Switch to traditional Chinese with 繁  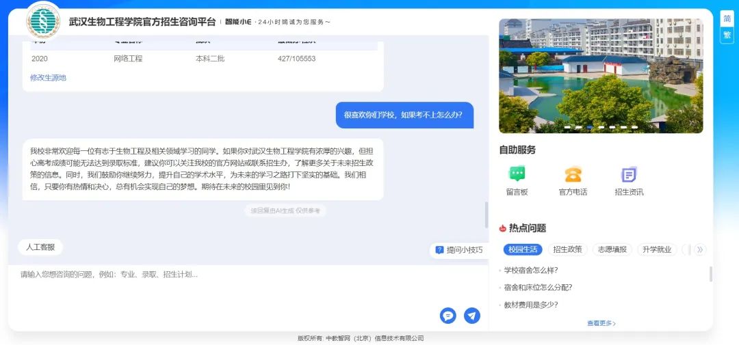pyautogui.click(x=727, y=35)
